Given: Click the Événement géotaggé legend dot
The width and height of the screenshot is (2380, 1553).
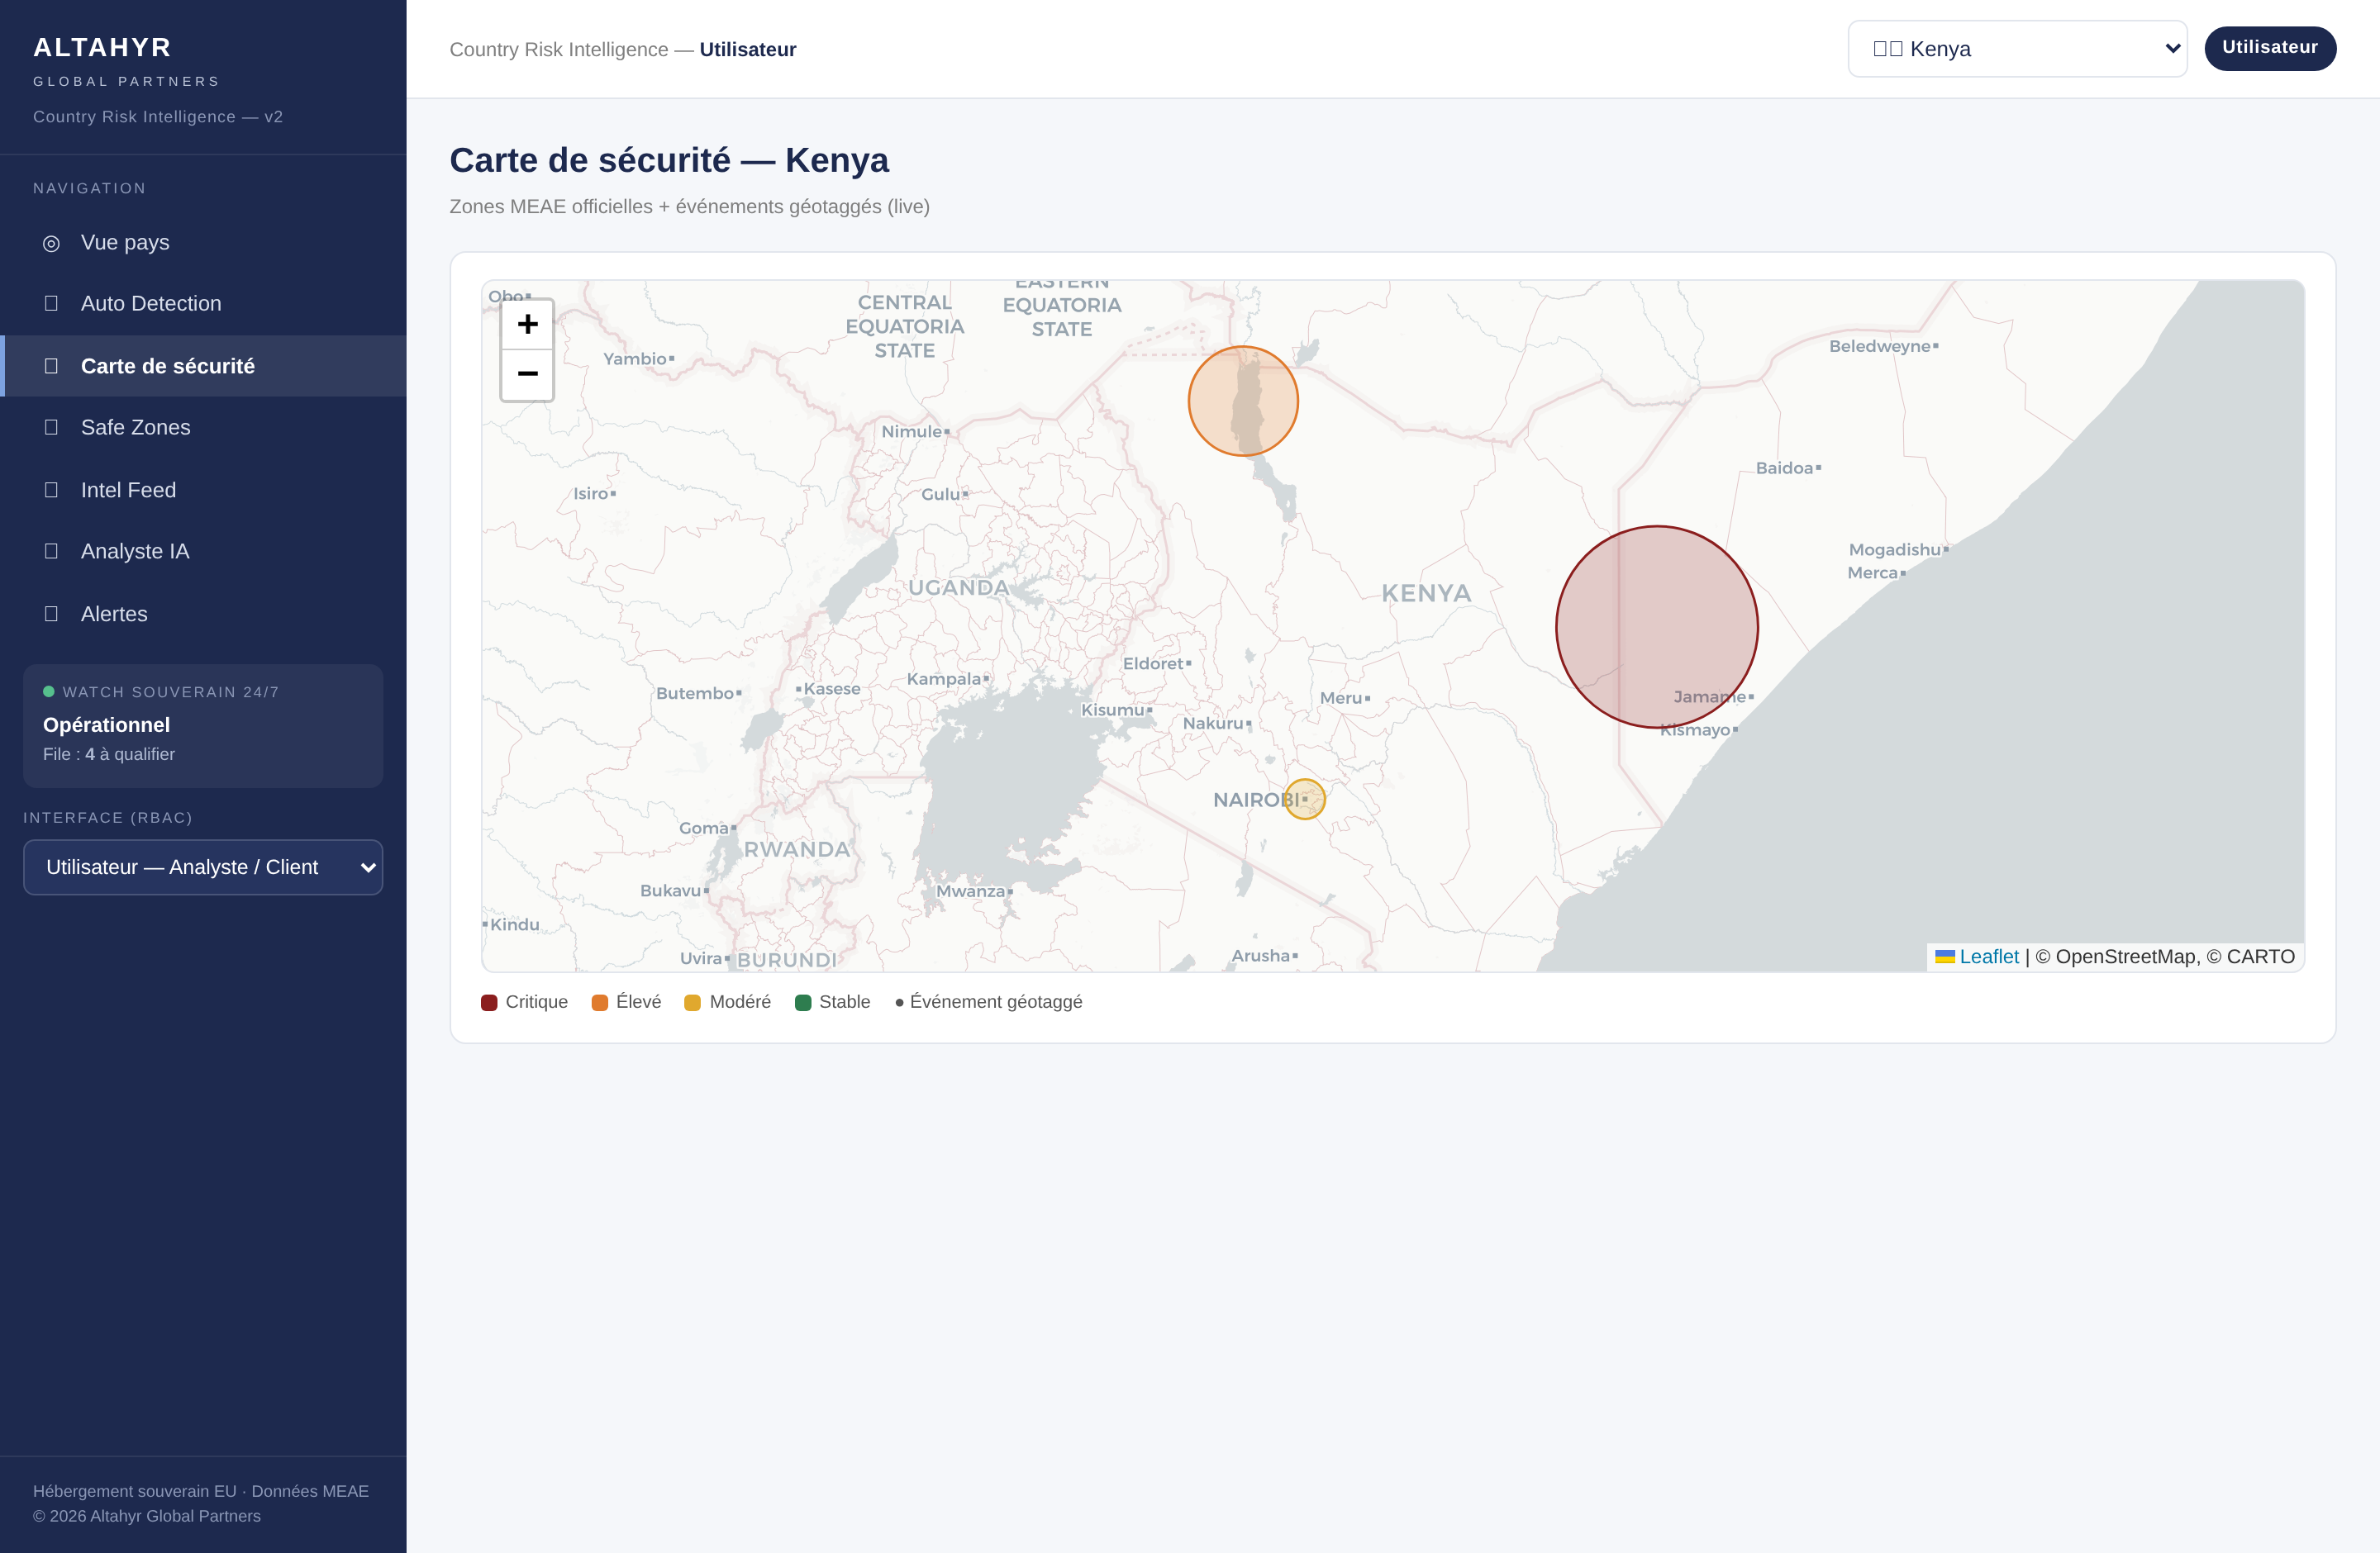Looking at the screenshot, I should (899, 1002).
